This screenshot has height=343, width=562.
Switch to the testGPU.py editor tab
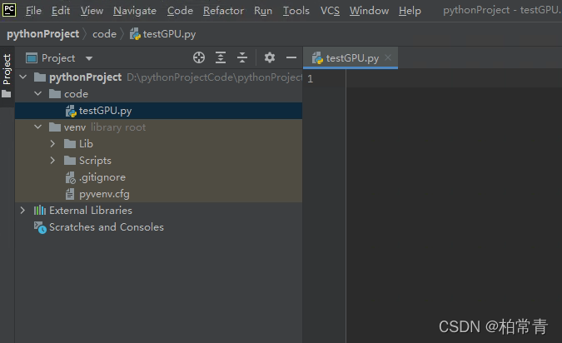coord(352,58)
